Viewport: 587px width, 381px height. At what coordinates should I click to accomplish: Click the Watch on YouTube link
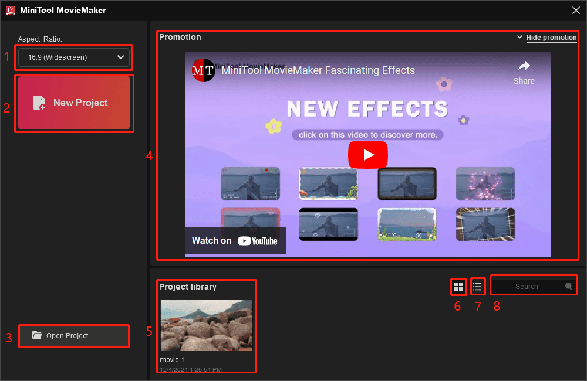pos(235,241)
